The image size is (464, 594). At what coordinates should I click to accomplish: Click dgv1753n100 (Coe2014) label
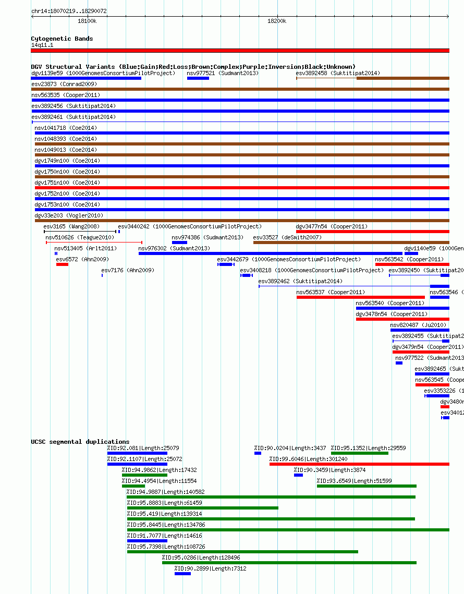pos(67,205)
